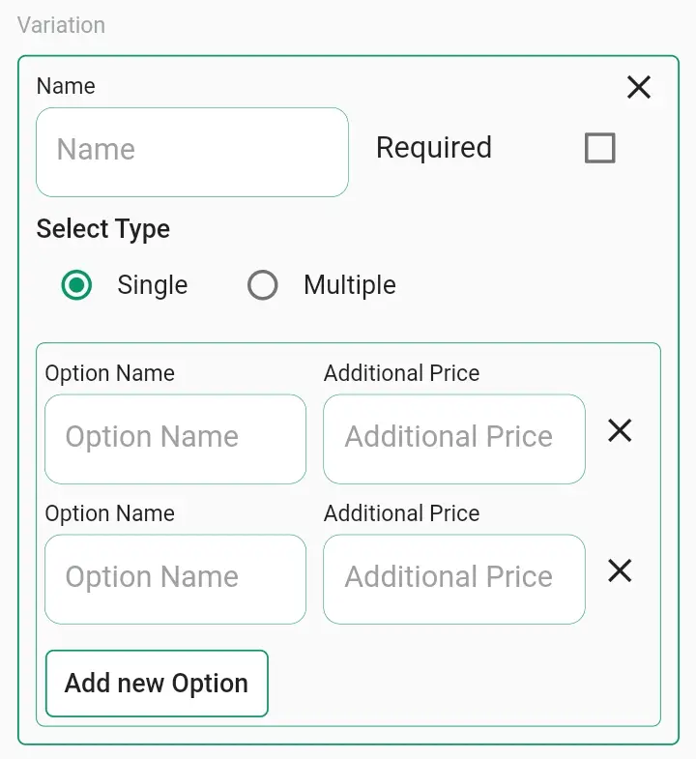696x759 pixels.
Task: Choose the Multiple radio circle
Action: tap(262, 284)
